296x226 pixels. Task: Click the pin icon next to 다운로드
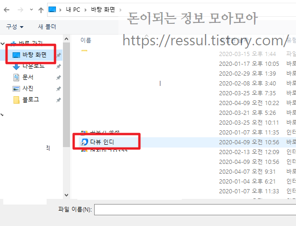(x=59, y=66)
